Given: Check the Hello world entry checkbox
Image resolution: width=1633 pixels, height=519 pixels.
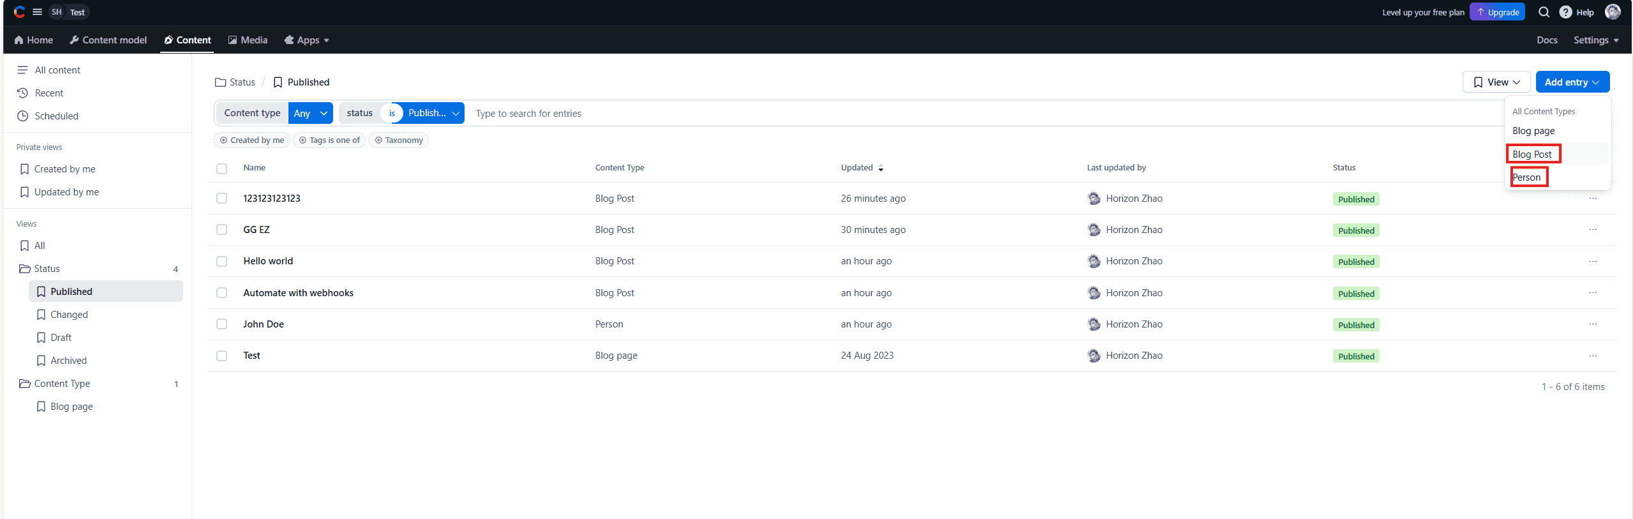Looking at the screenshot, I should [221, 261].
